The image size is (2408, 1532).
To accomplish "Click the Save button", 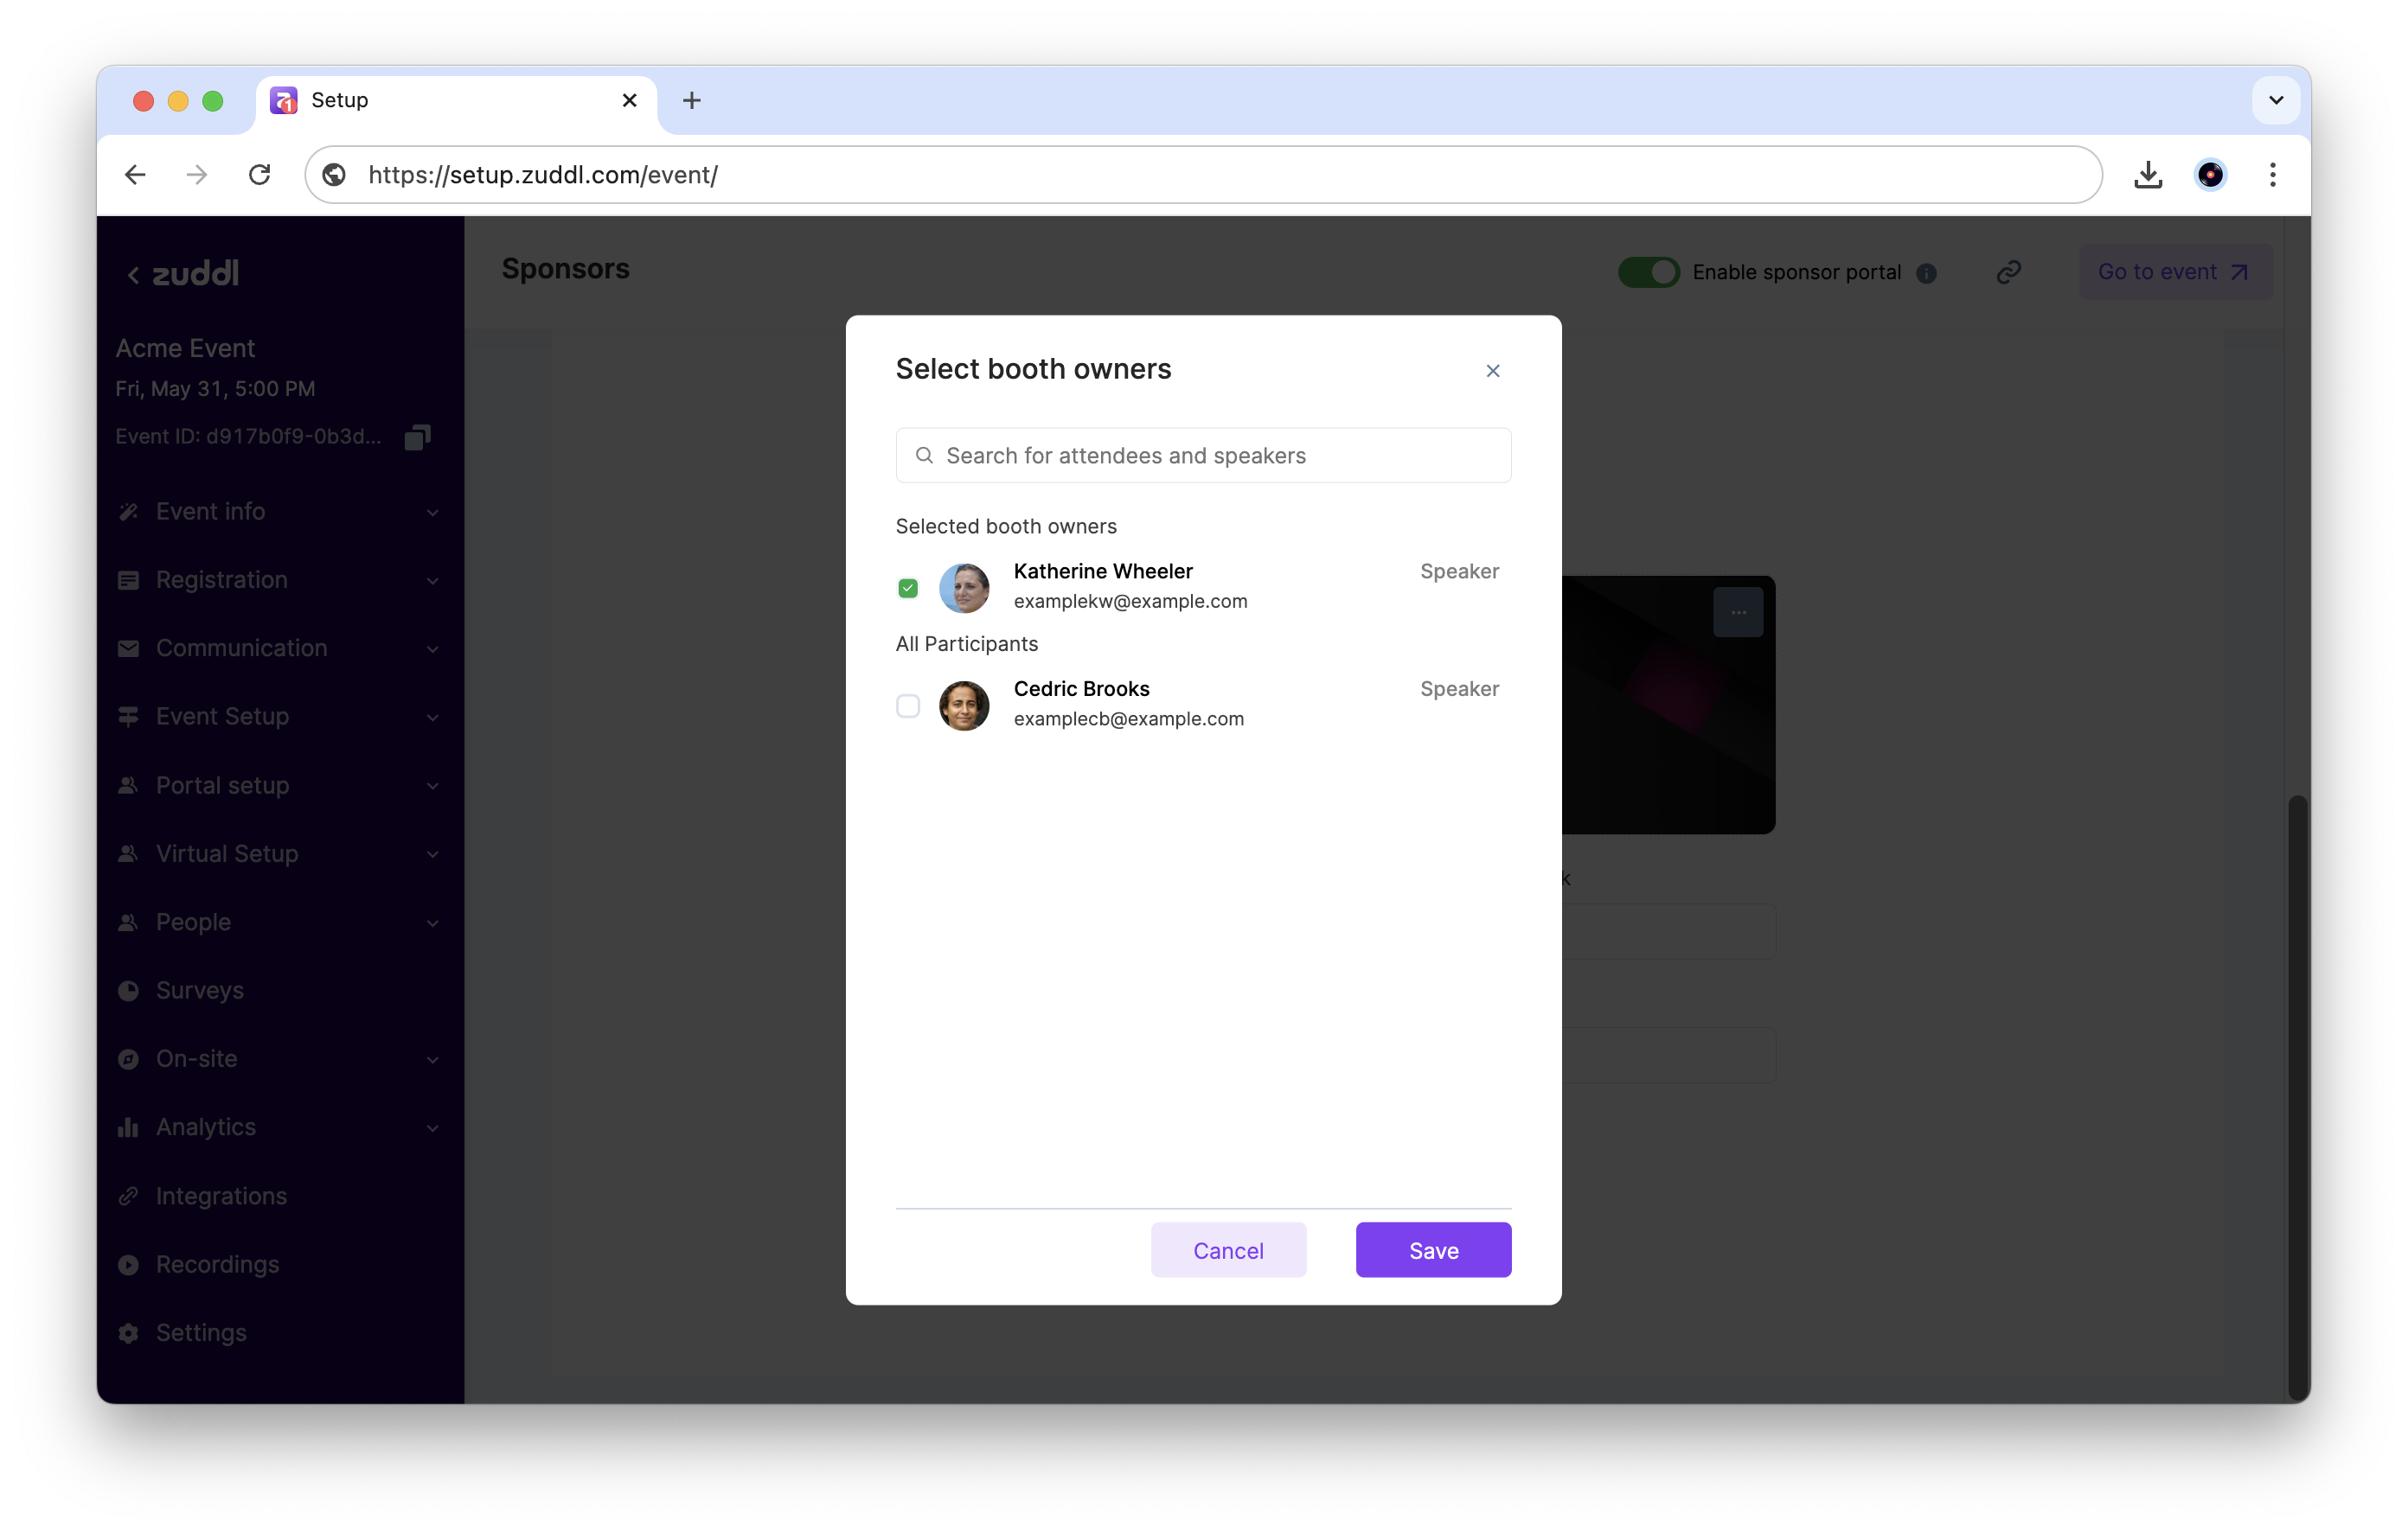I will tap(1432, 1249).
